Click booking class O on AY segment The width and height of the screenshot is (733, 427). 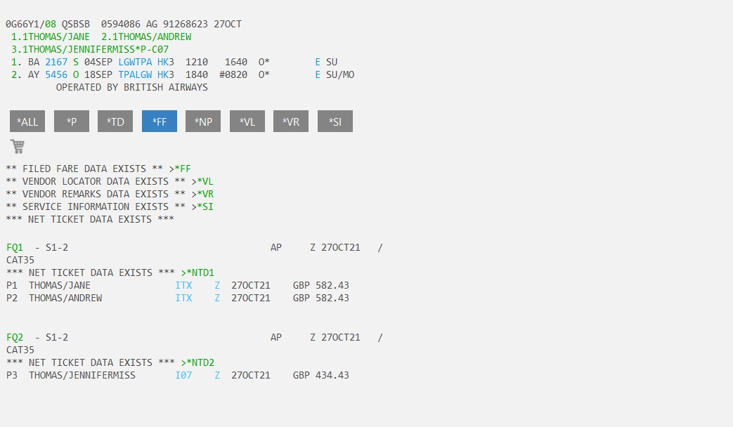pos(76,74)
